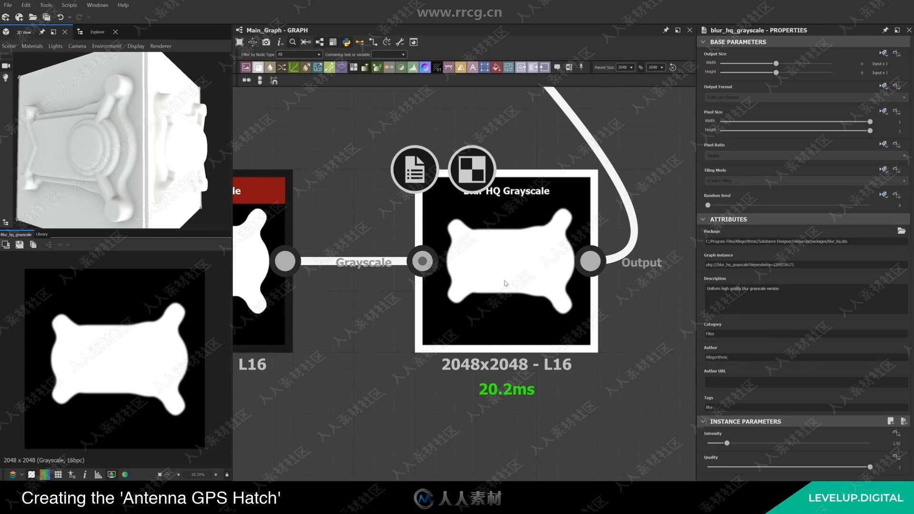Image resolution: width=914 pixels, height=514 pixels.
Task: Add a Transform 2D node (dashed square)
Action: tap(485, 68)
